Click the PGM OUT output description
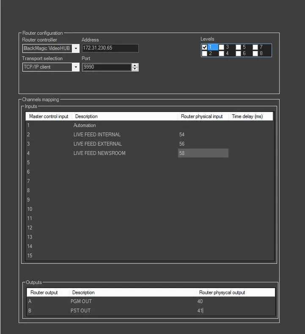 [81, 301]
